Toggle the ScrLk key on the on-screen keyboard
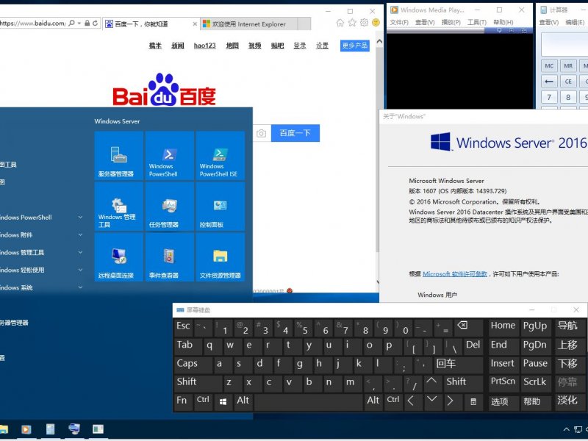The height and width of the screenshot is (441, 588). pyautogui.click(x=535, y=382)
